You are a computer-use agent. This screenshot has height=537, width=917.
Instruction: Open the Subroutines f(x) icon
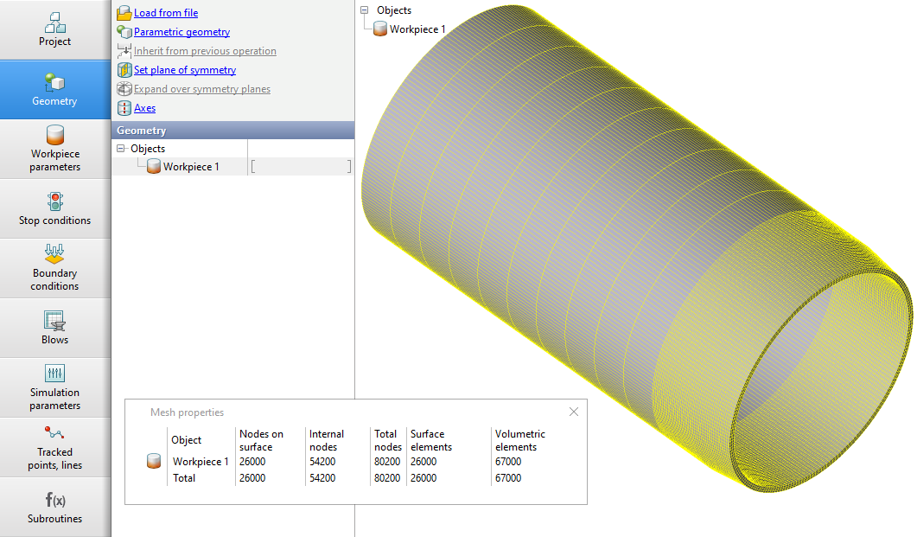point(55,500)
